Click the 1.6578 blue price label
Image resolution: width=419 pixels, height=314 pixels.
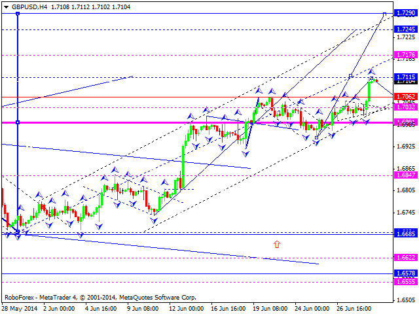pos(406,273)
